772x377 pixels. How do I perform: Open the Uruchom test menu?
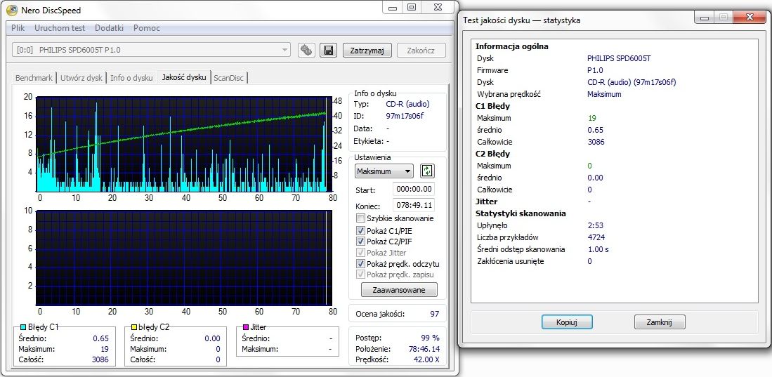coord(60,28)
